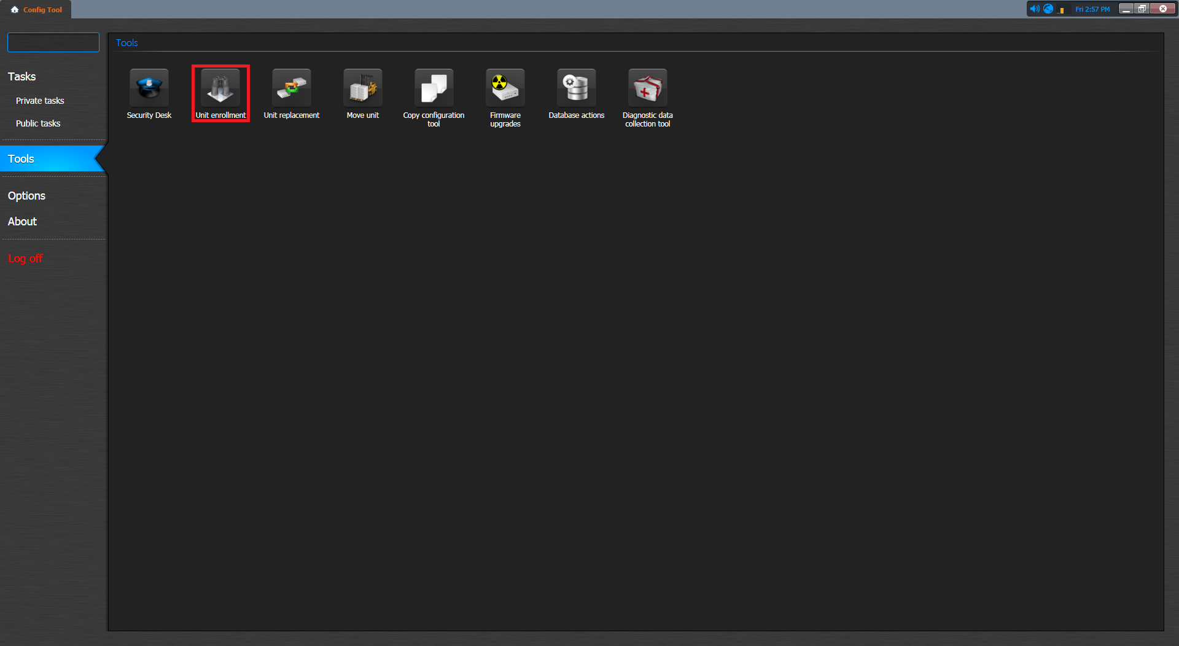Click the Config Tool home tab
1179x646 pixels.
37,10
